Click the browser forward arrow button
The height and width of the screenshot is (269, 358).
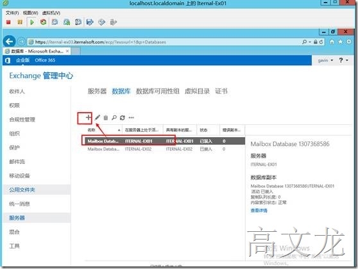coord(21,42)
